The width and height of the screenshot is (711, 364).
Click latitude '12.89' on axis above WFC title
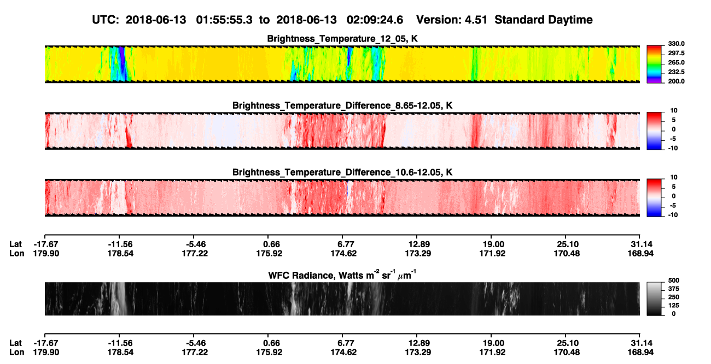click(417, 244)
